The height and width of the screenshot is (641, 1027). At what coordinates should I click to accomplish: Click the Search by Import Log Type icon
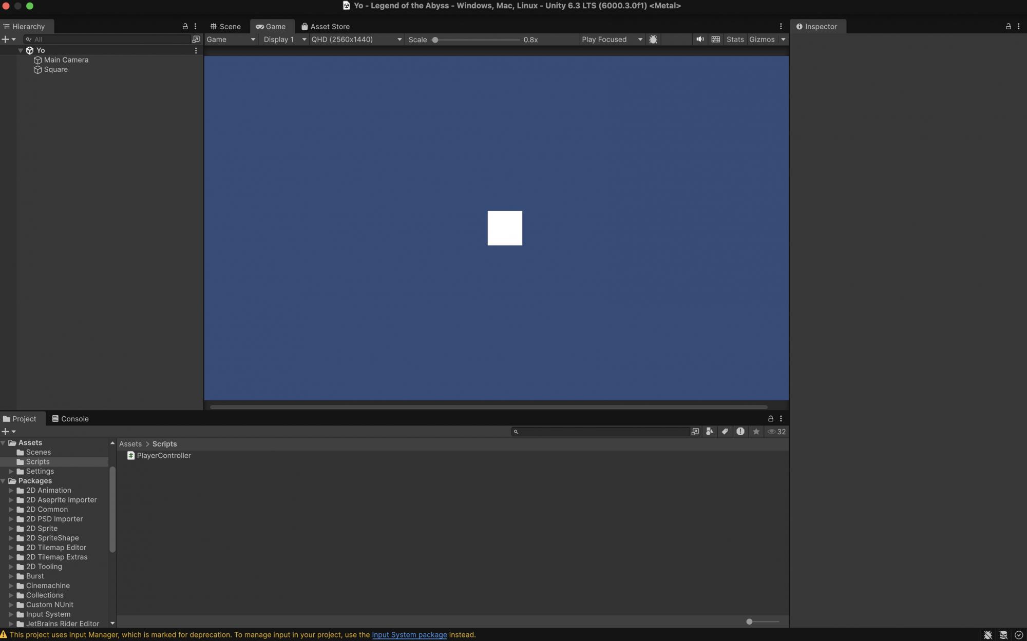click(740, 432)
